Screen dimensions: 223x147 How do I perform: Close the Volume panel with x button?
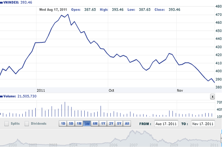click(212, 97)
